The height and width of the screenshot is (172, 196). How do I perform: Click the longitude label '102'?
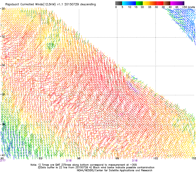click(155, 159)
